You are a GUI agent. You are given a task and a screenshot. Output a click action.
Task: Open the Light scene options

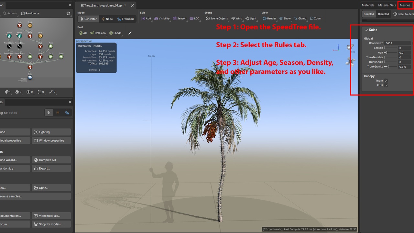coord(251,18)
